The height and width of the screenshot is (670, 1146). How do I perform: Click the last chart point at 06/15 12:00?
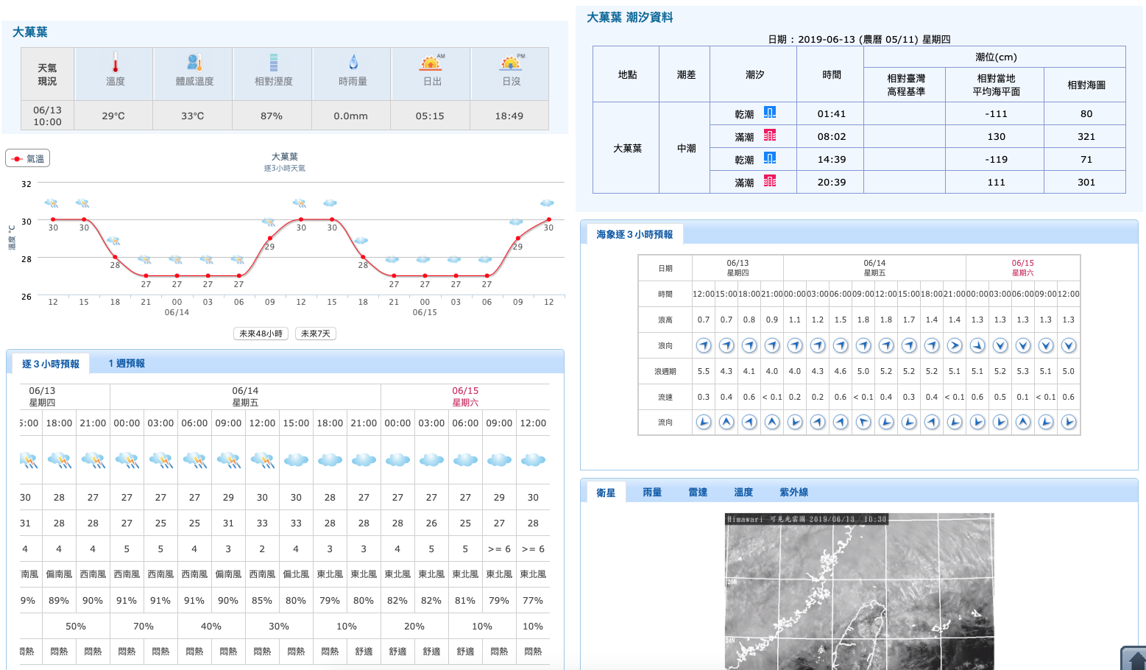[549, 219]
